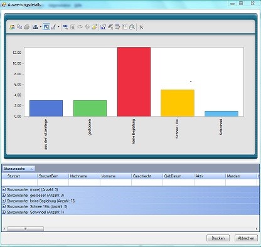261x247 pixels.
Task: Click the chart tools wrench icon
Action: pyautogui.click(x=141, y=27)
